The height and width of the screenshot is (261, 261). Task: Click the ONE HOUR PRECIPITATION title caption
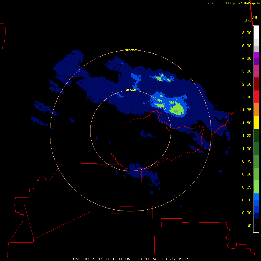click(131, 259)
